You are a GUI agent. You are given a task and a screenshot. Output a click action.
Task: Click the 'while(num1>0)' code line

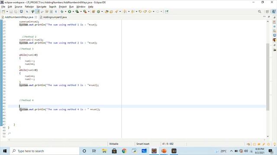click(28, 55)
